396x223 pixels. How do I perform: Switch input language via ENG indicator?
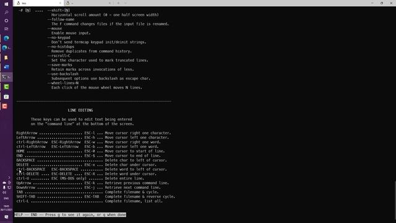click(x=6, y=198)
